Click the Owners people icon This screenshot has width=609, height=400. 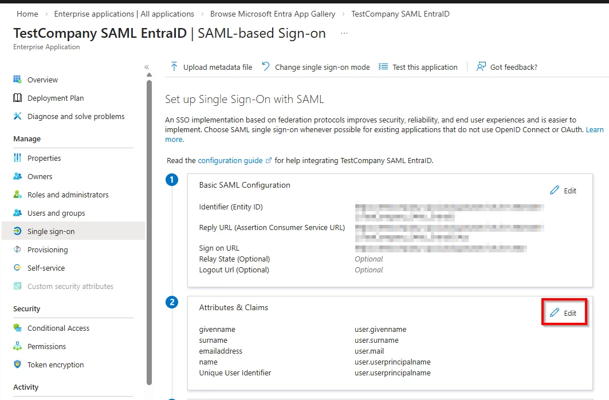pos(17,176)
